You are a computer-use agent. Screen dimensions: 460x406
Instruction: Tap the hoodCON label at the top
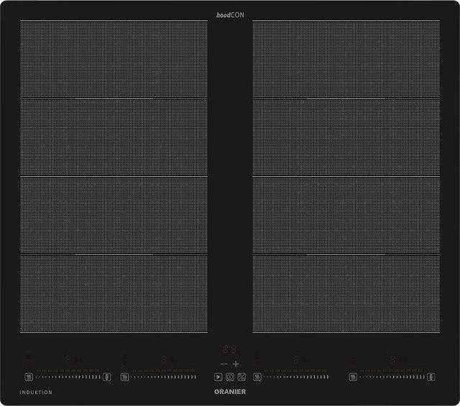click(230, 15)
